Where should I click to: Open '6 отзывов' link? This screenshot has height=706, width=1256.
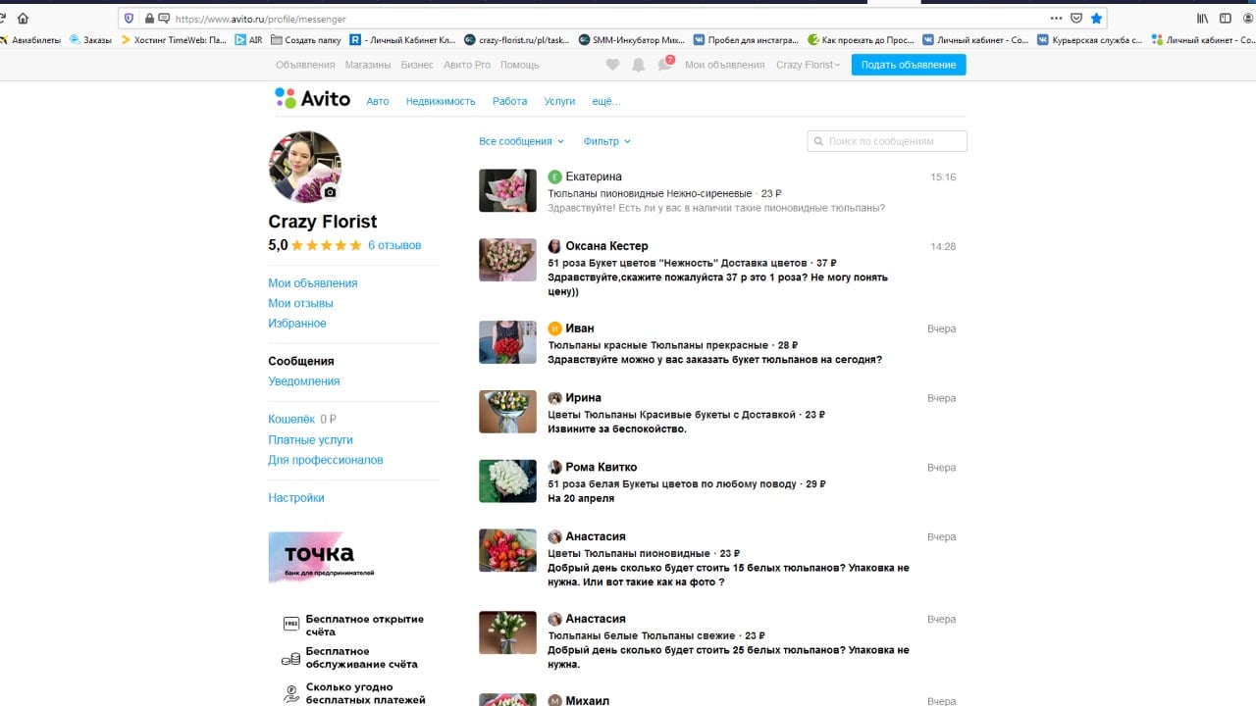pyautogui.click(x=394, y=245)
